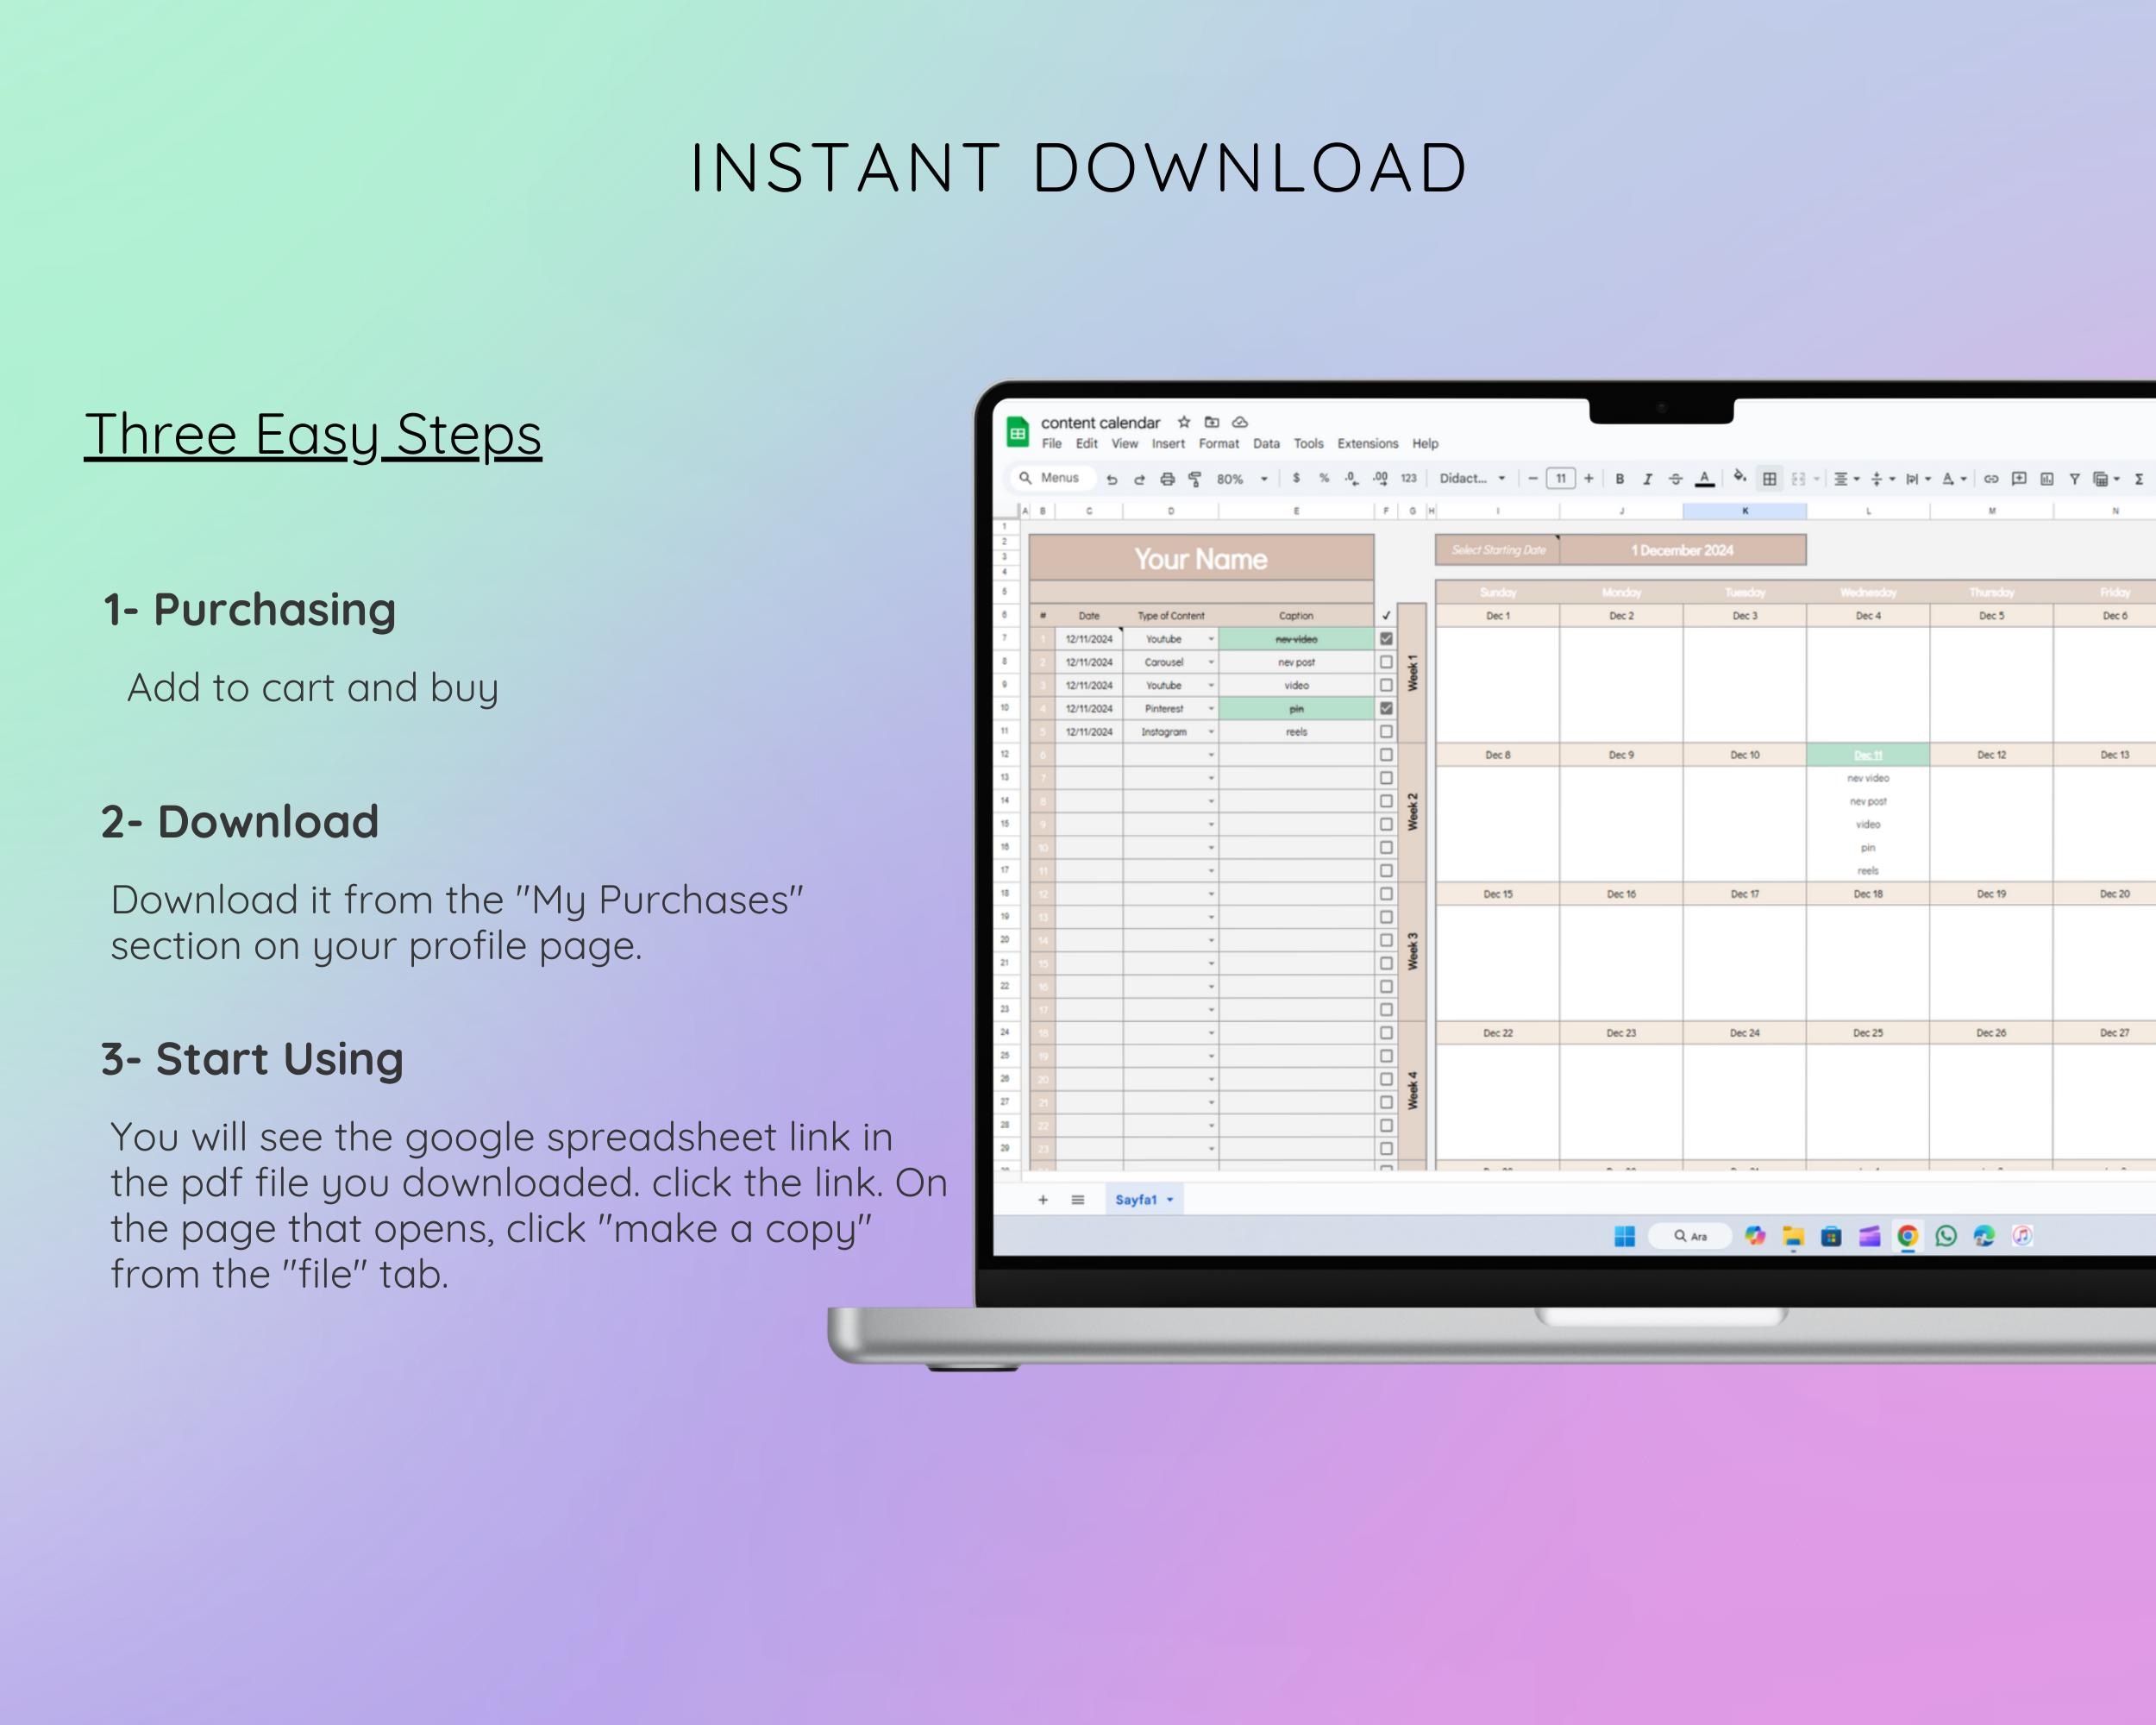Open the Borders tool
The image size is (2156, 1725).
[1769, 479]
